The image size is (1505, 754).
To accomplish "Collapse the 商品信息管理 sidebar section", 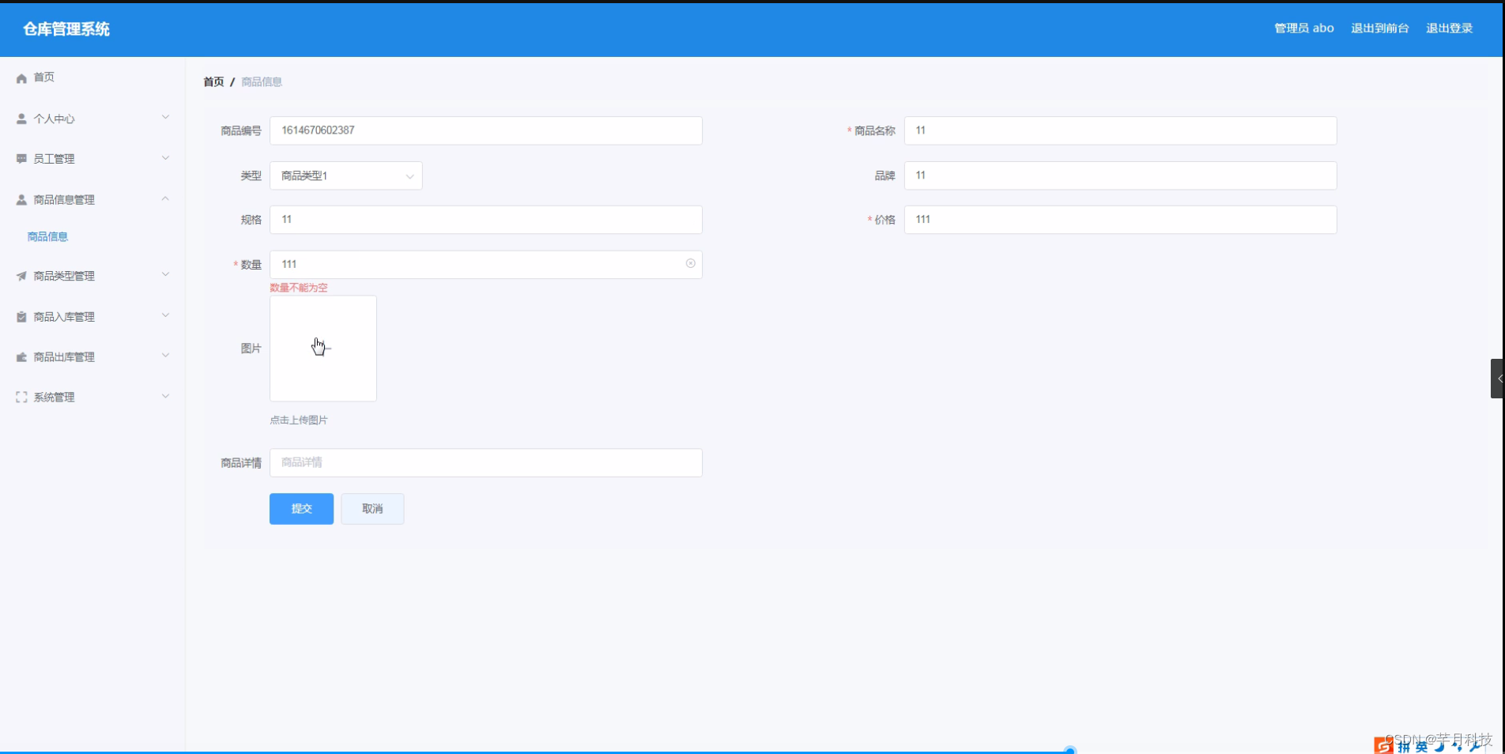I will point(165,198).
